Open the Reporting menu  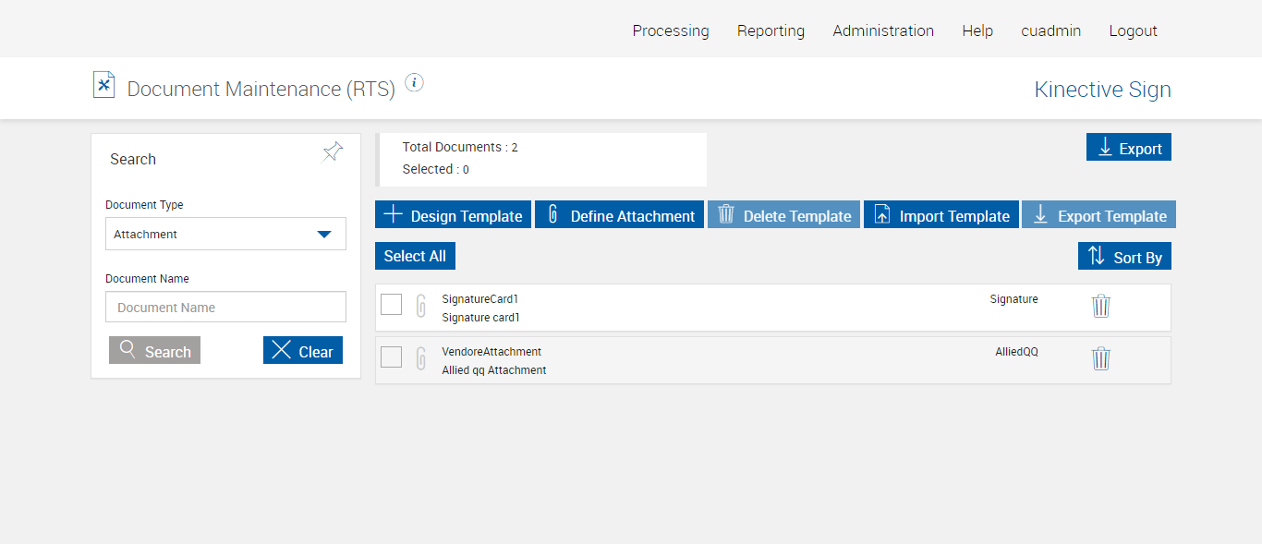[771, 30]
